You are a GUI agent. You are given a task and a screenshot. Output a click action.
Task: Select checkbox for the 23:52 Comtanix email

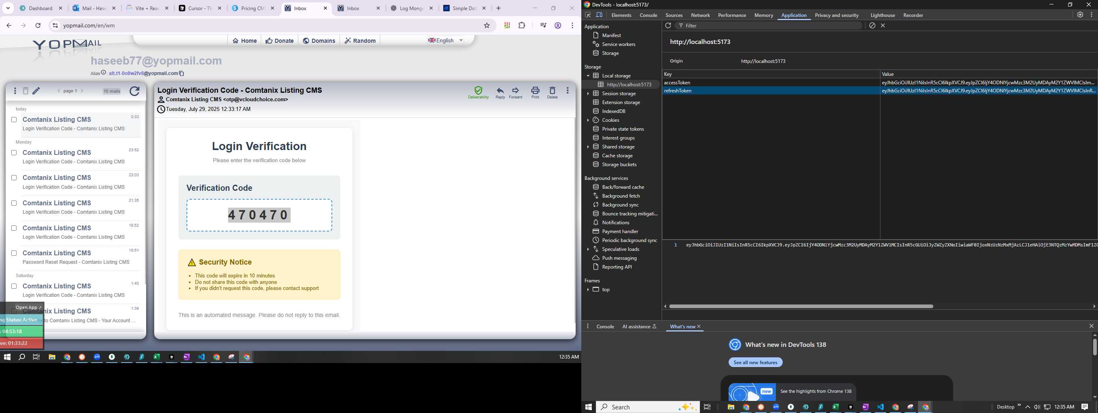(x=14, y=153)
